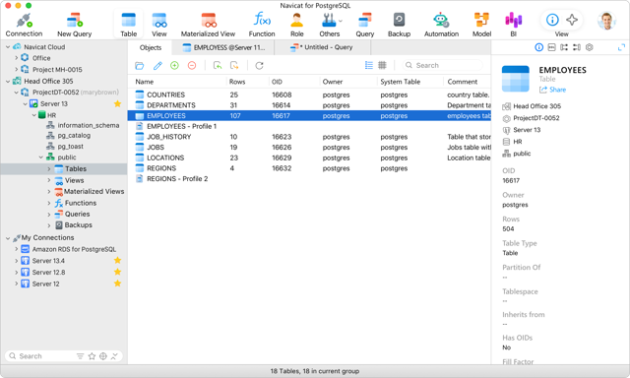
Task: Click the objects Search field
Action: pos(442,65)
